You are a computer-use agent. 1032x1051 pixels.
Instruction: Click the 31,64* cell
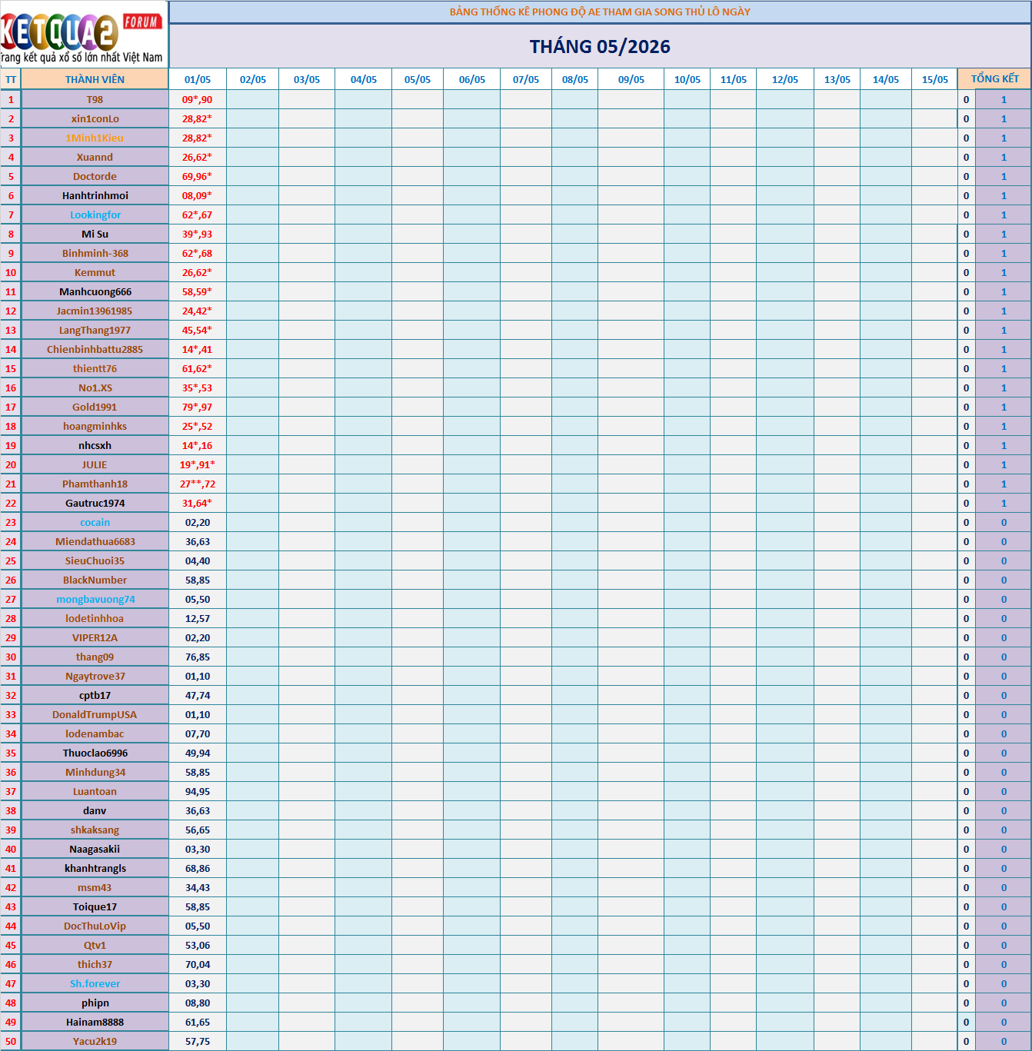(x=198, y=503)
